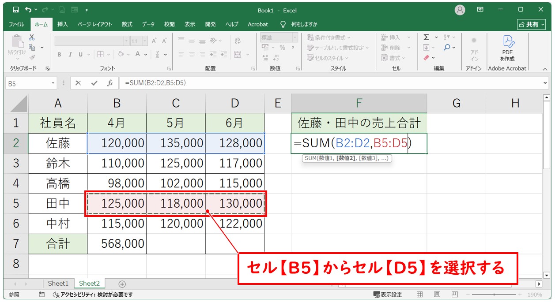Add a new sheet with the plus button
The image size is (555, 302).
(x=122, y=284)
